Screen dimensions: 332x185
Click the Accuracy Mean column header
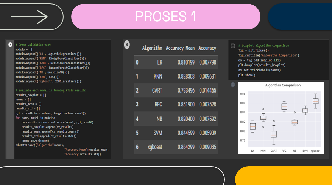[x=180, y=48]
